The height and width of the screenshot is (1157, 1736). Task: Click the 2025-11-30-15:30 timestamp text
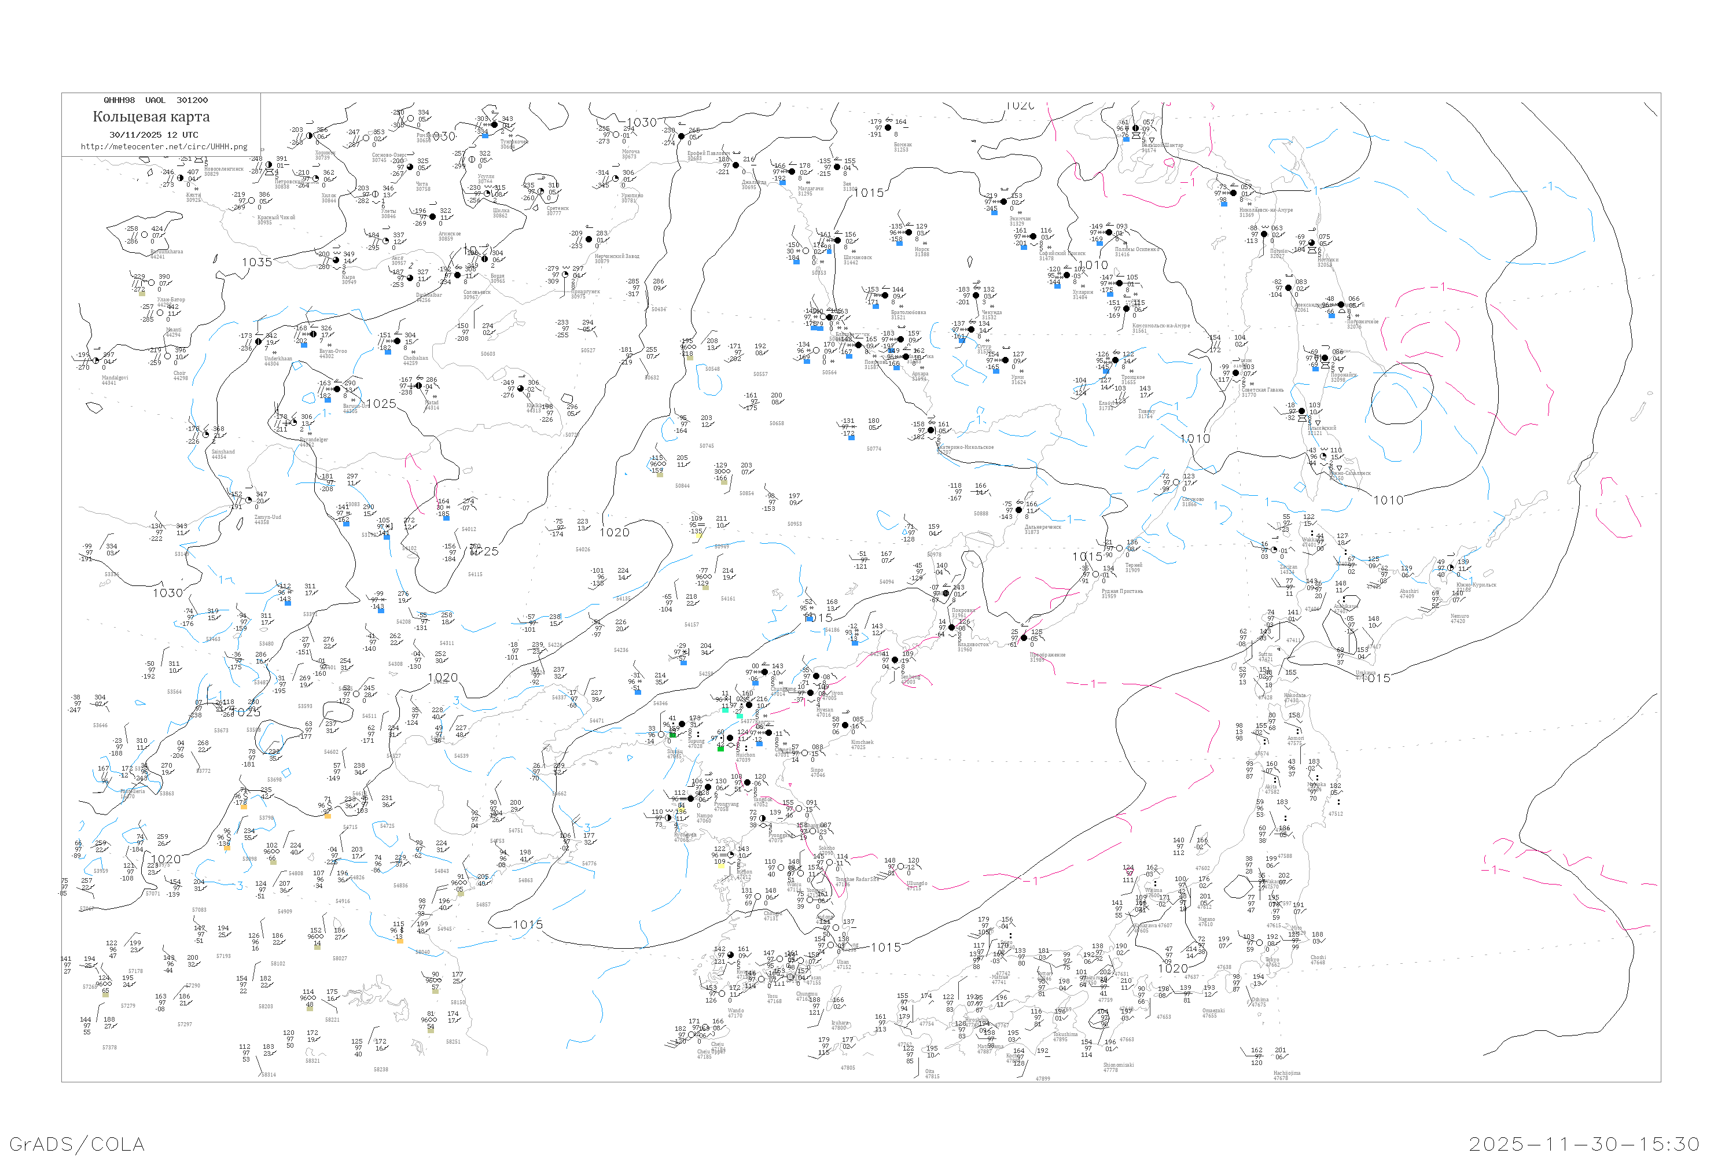[x=1584, y=1144]
